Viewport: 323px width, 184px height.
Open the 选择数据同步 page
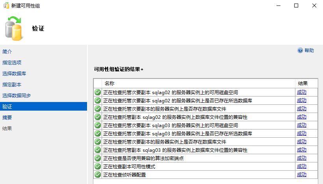coord(17,95)
